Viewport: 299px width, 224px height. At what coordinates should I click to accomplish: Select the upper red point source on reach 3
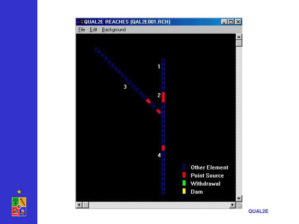[148, 101]
